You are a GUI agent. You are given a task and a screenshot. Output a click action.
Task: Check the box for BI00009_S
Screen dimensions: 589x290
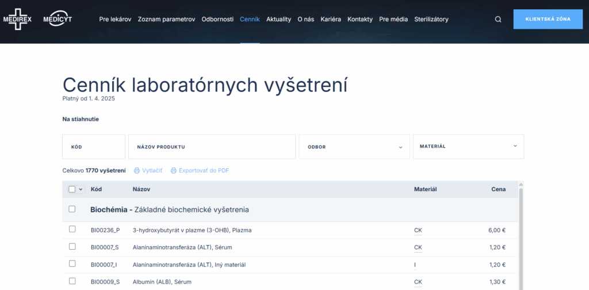[x=72, y=281]
